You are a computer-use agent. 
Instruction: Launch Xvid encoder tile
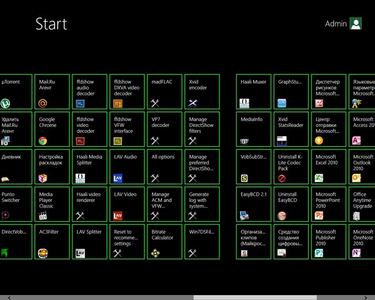pos(202,92)
